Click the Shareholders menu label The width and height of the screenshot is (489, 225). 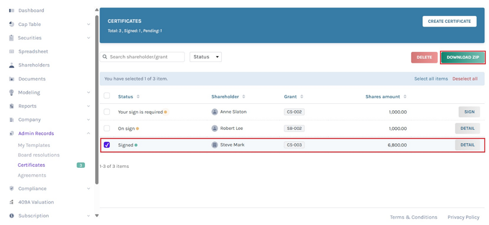[x=34, y=65]
